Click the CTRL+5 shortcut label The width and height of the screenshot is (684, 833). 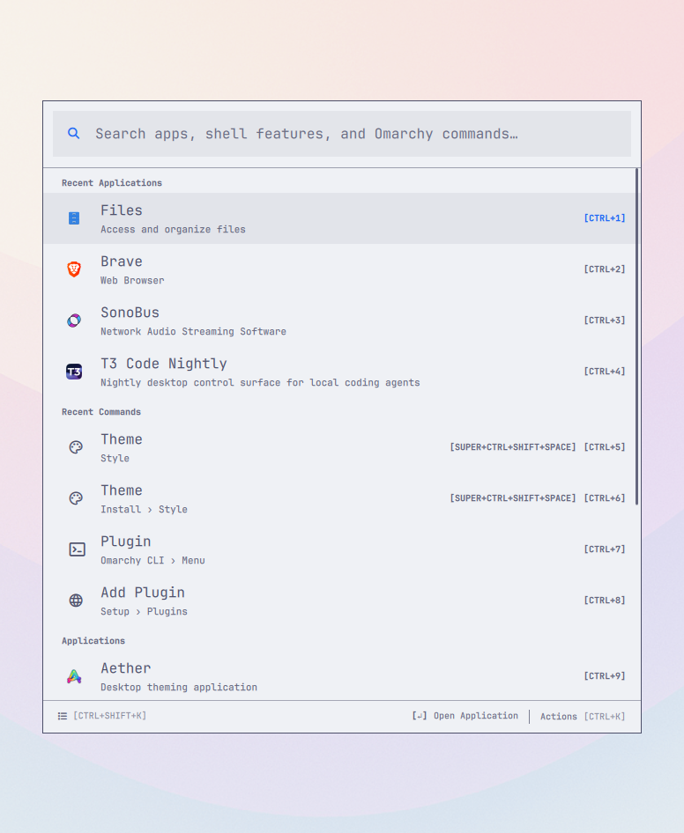(604, 447)
